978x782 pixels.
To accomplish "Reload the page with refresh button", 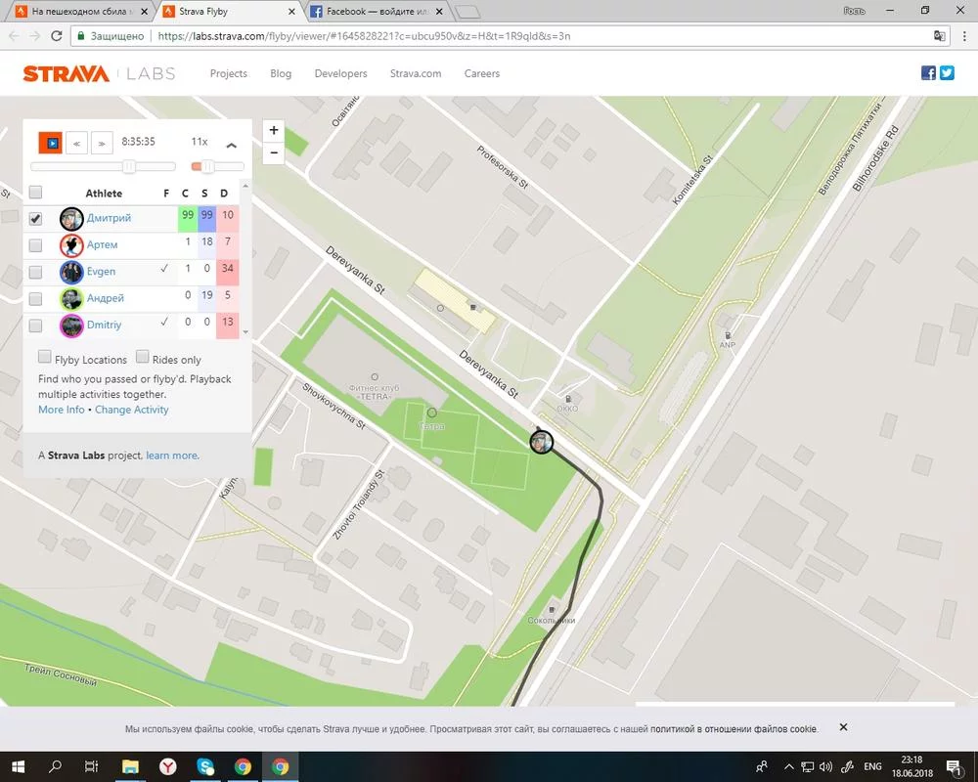I will point(56,36).
